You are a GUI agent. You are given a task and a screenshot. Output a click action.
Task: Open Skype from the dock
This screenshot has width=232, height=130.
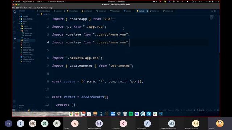tap(149, 114)
